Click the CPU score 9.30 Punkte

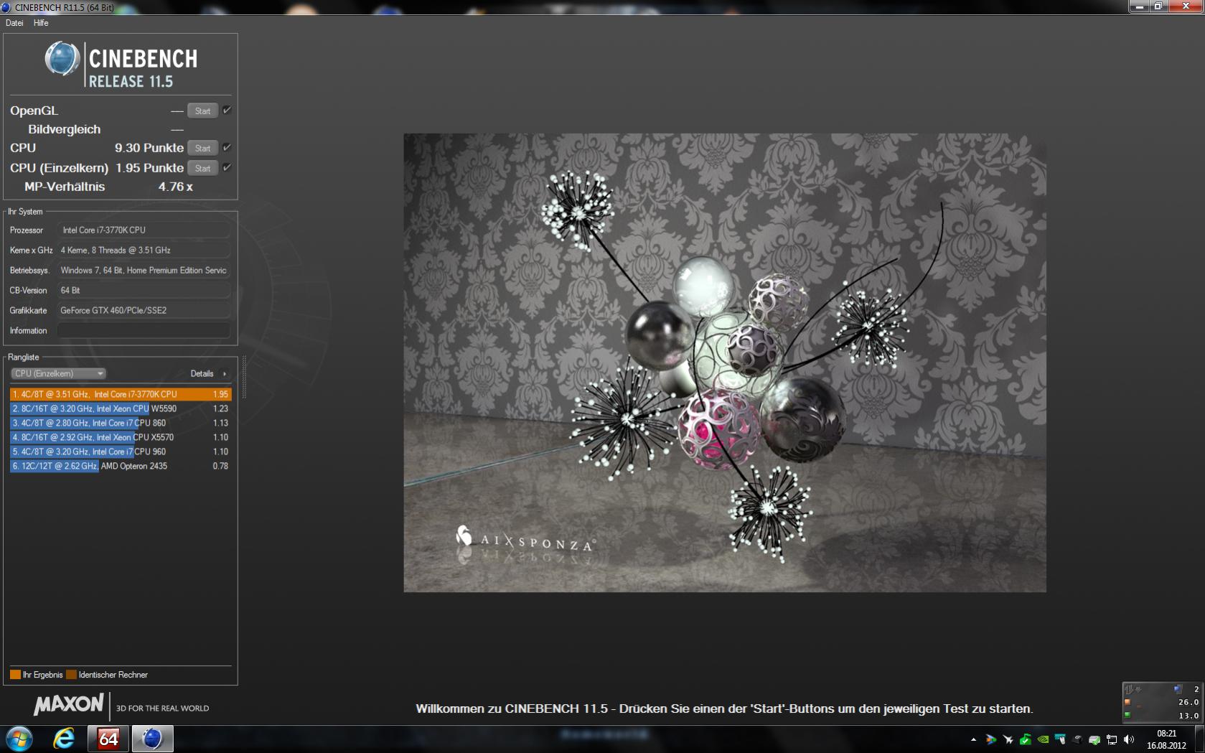[149, 148]
